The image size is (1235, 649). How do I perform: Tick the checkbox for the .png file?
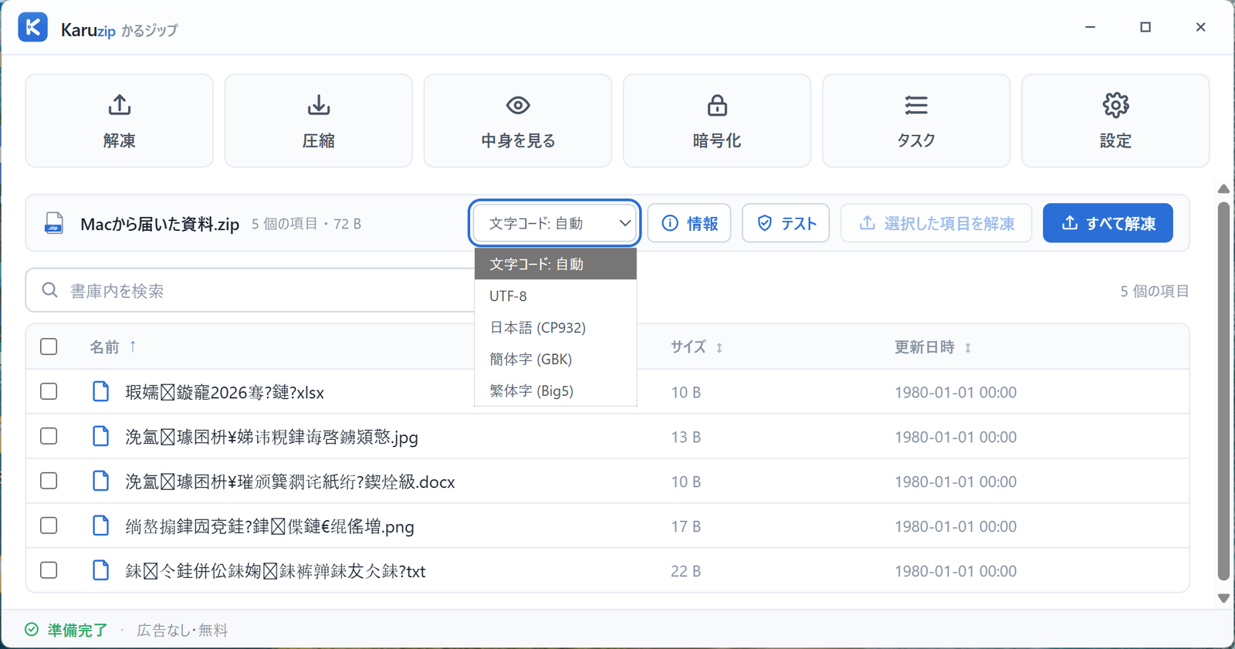[x=49, y=526]
